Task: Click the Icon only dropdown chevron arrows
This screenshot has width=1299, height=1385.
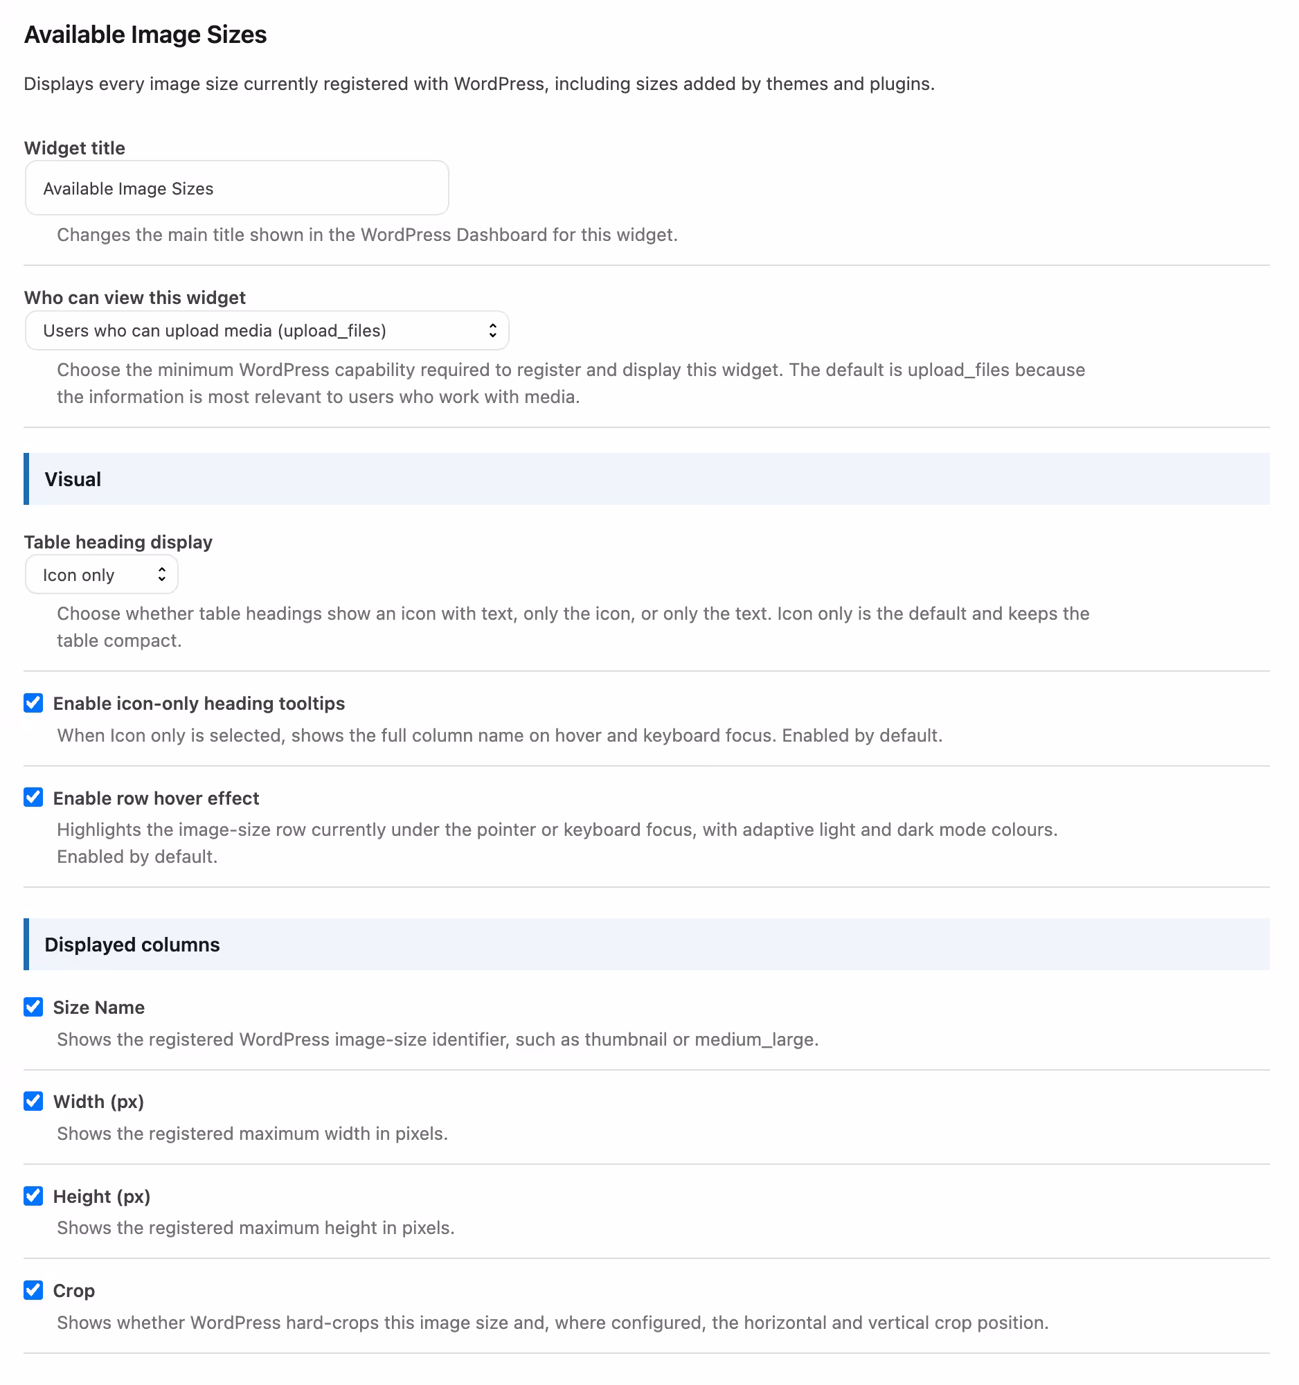Action: tap(161, 575)
